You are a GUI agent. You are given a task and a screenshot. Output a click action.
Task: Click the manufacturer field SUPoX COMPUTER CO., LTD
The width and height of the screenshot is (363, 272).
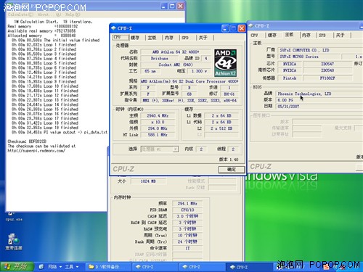pyautogui.click(x=320, y=50)
